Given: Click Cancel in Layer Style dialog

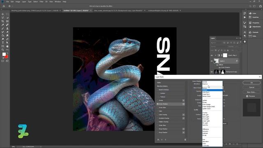Looking at the screenshot, I should pos(251,87).
